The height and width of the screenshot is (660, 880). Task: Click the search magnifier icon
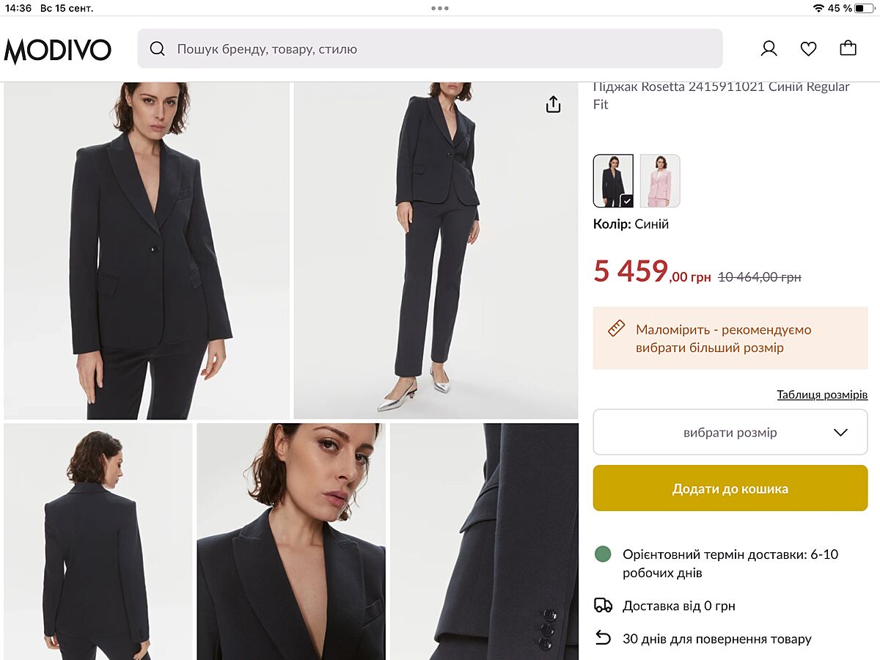(x=157, y=49)
